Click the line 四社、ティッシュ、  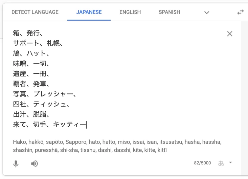[41, 104]
